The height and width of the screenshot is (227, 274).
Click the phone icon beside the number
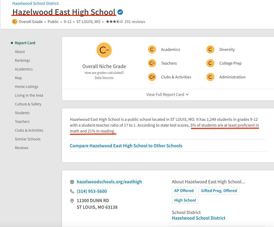pyautogui.click(x=72, y=191)
